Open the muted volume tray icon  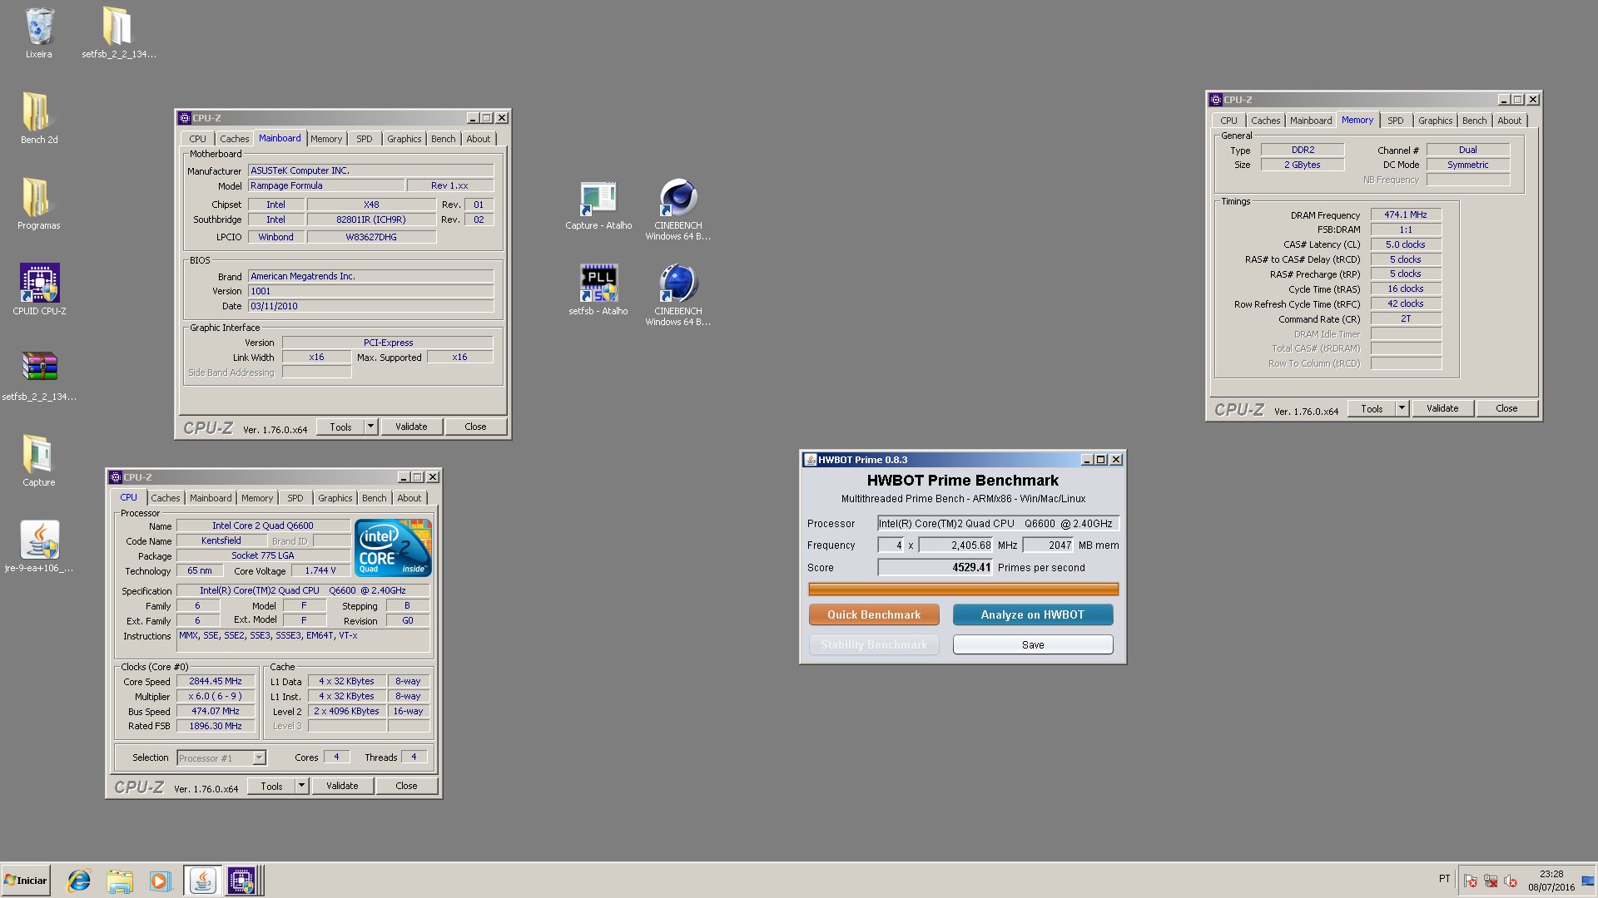[x=1511, y=881]
